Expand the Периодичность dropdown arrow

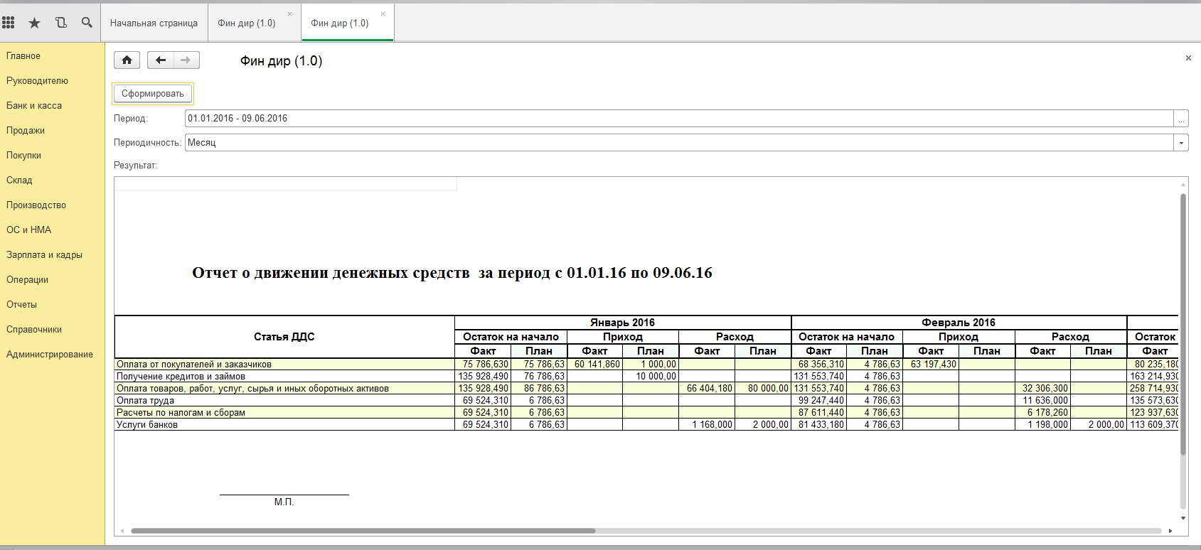(x=1181, y=143)
